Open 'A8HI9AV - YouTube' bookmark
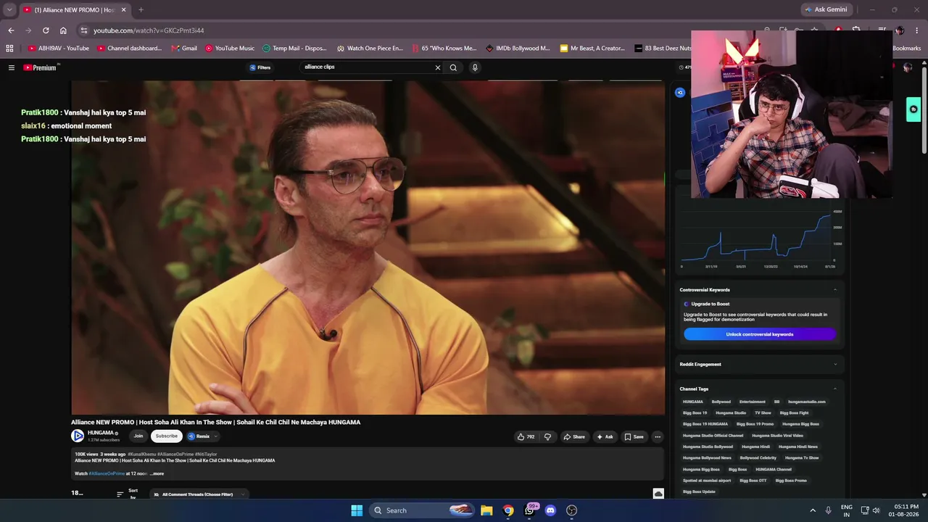Viewport: 928px width, 522px height. pos(58,49)
